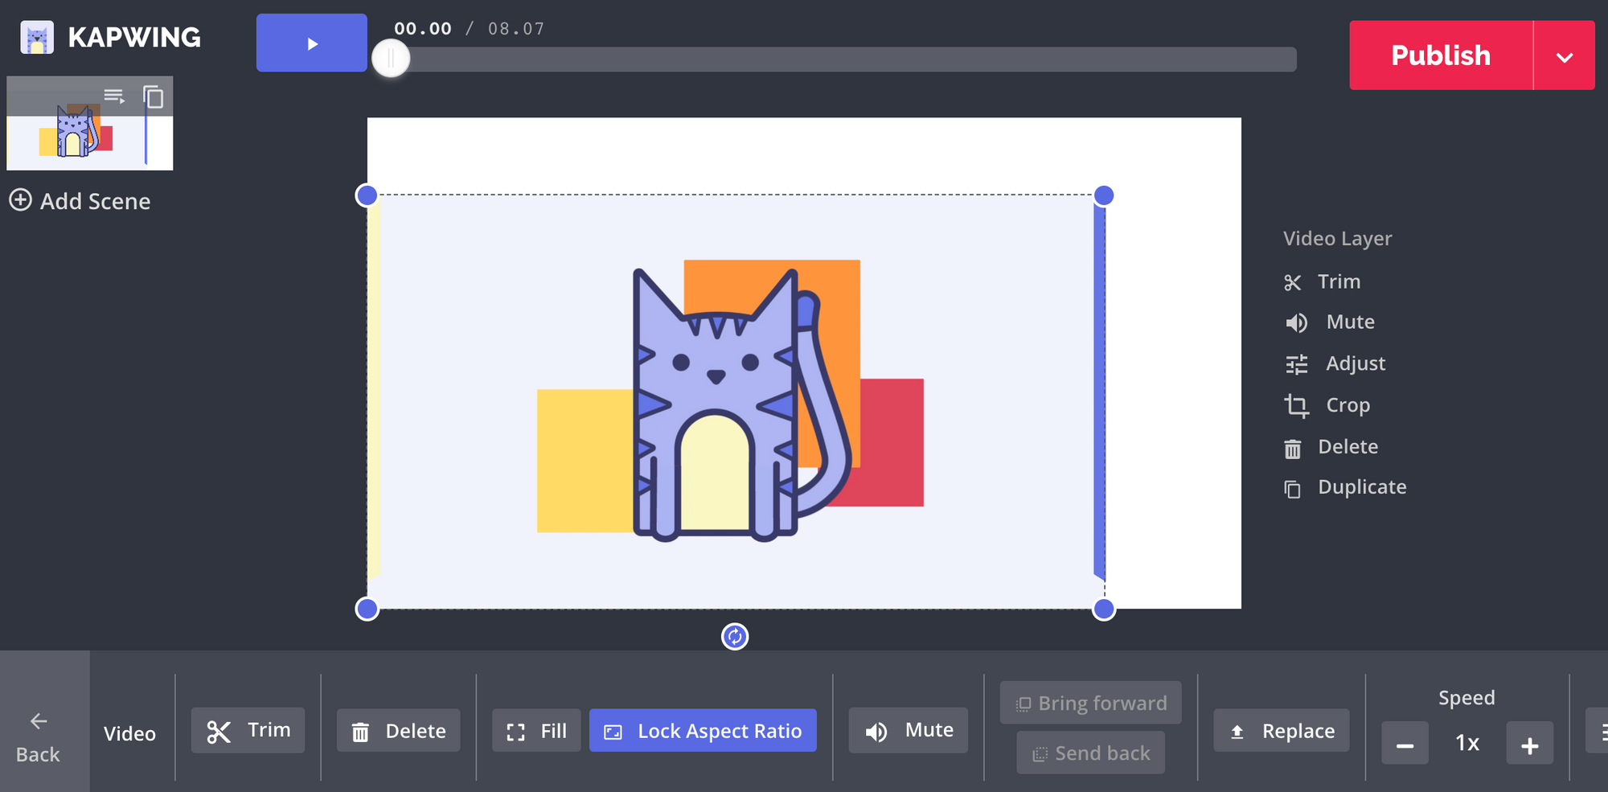Toggle Fill mode for the video
This screenshot has height=792, width=1608.
(536, 730)
